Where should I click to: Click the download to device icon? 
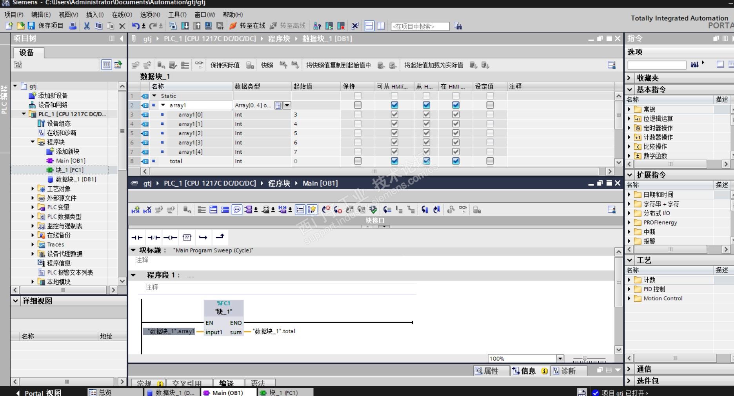click(185, 26)
